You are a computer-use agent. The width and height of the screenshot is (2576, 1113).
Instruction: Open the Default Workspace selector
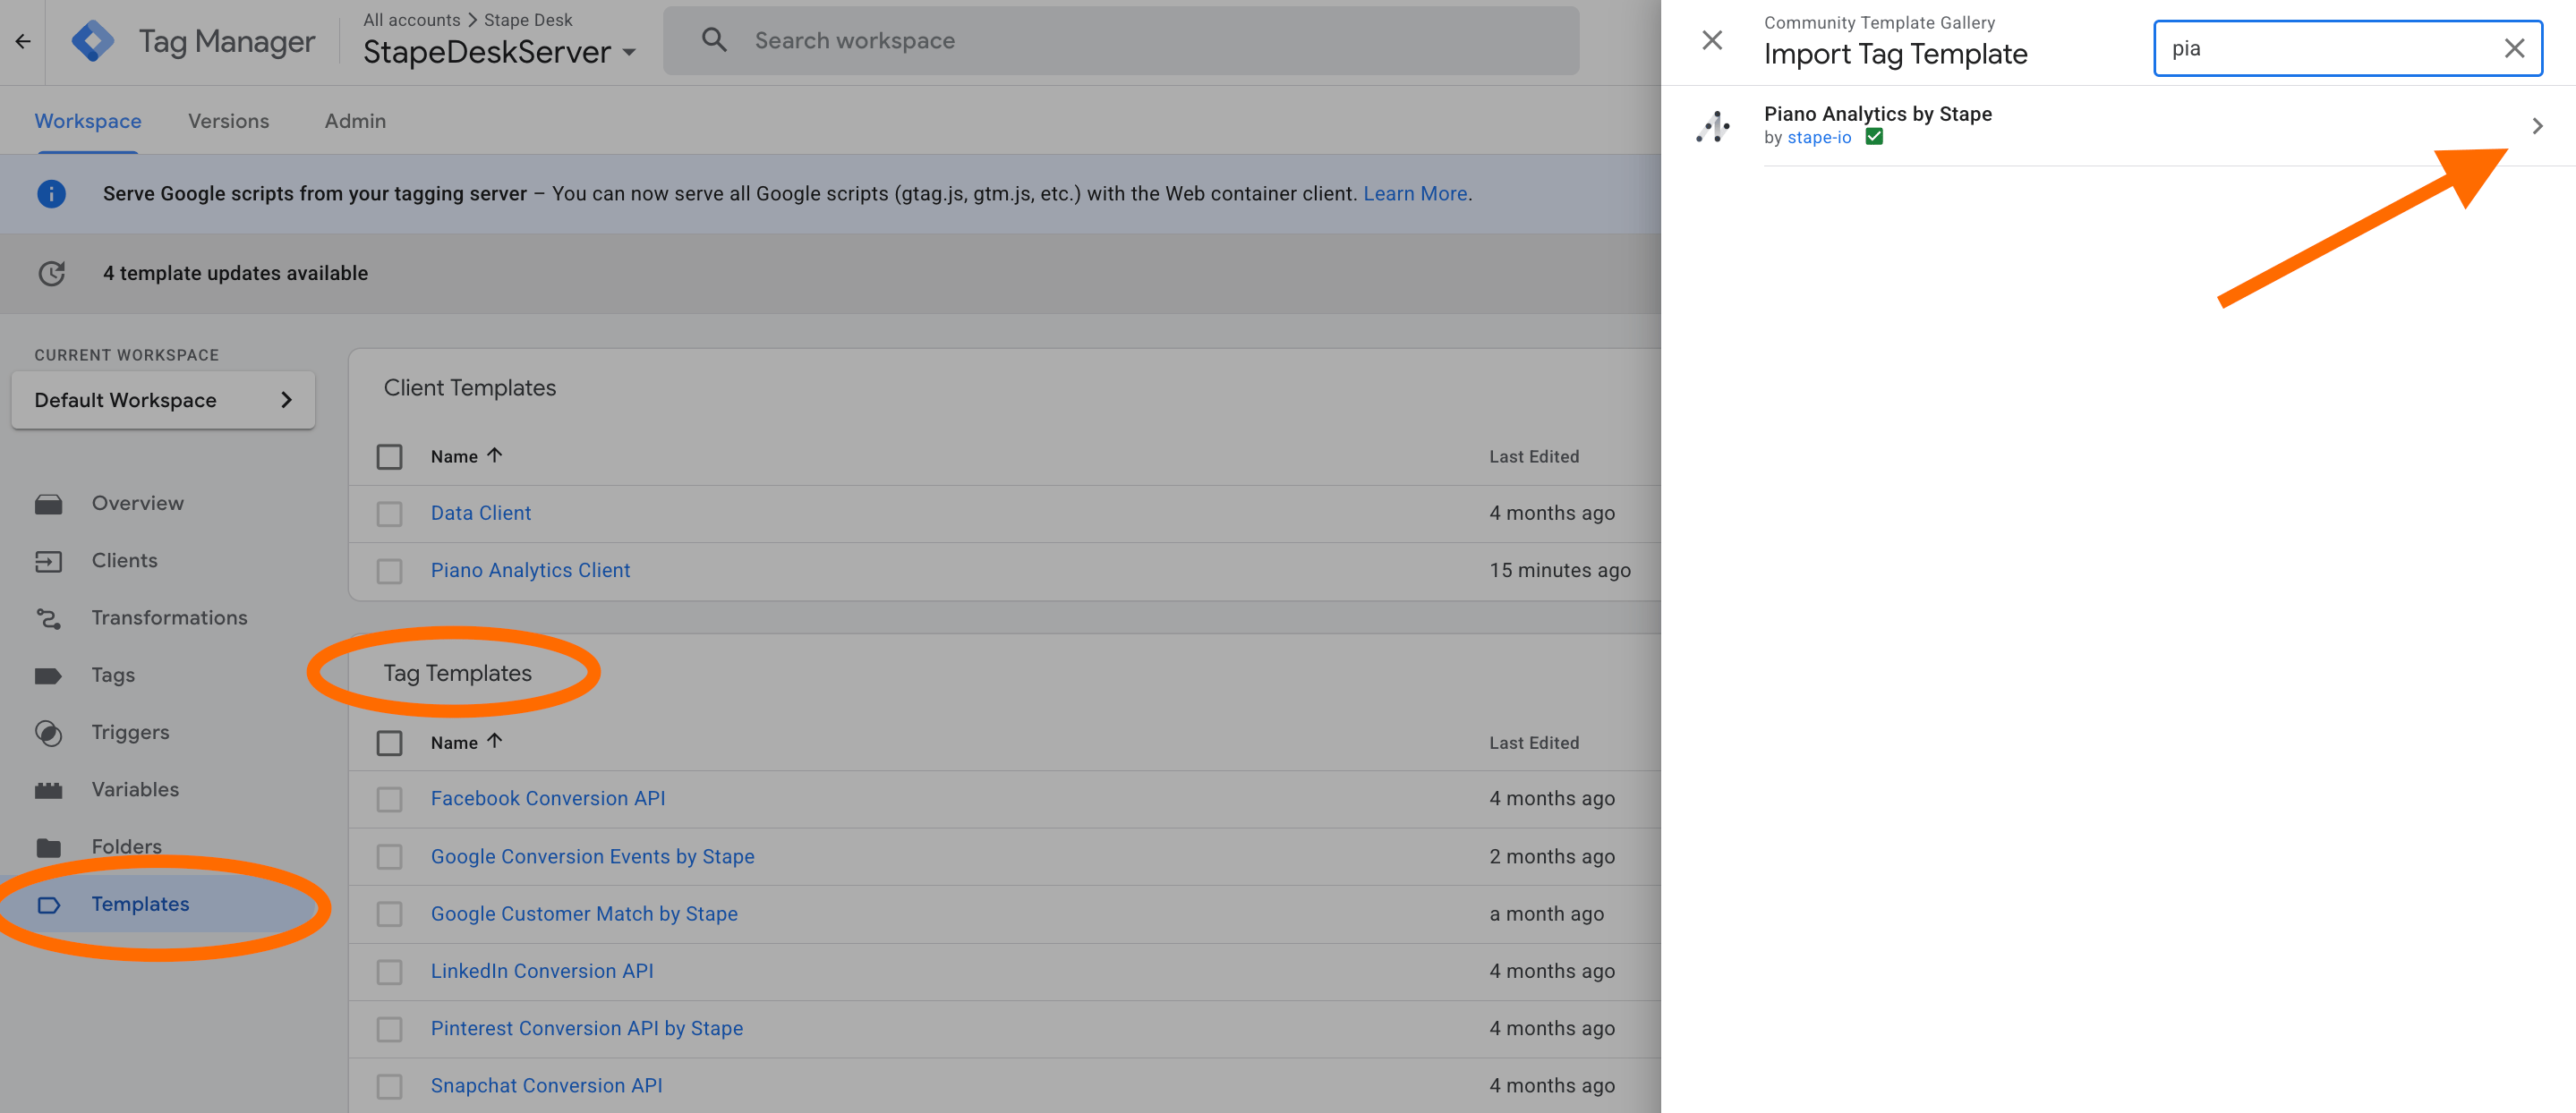pyautogui.click(x=163, y=400)
